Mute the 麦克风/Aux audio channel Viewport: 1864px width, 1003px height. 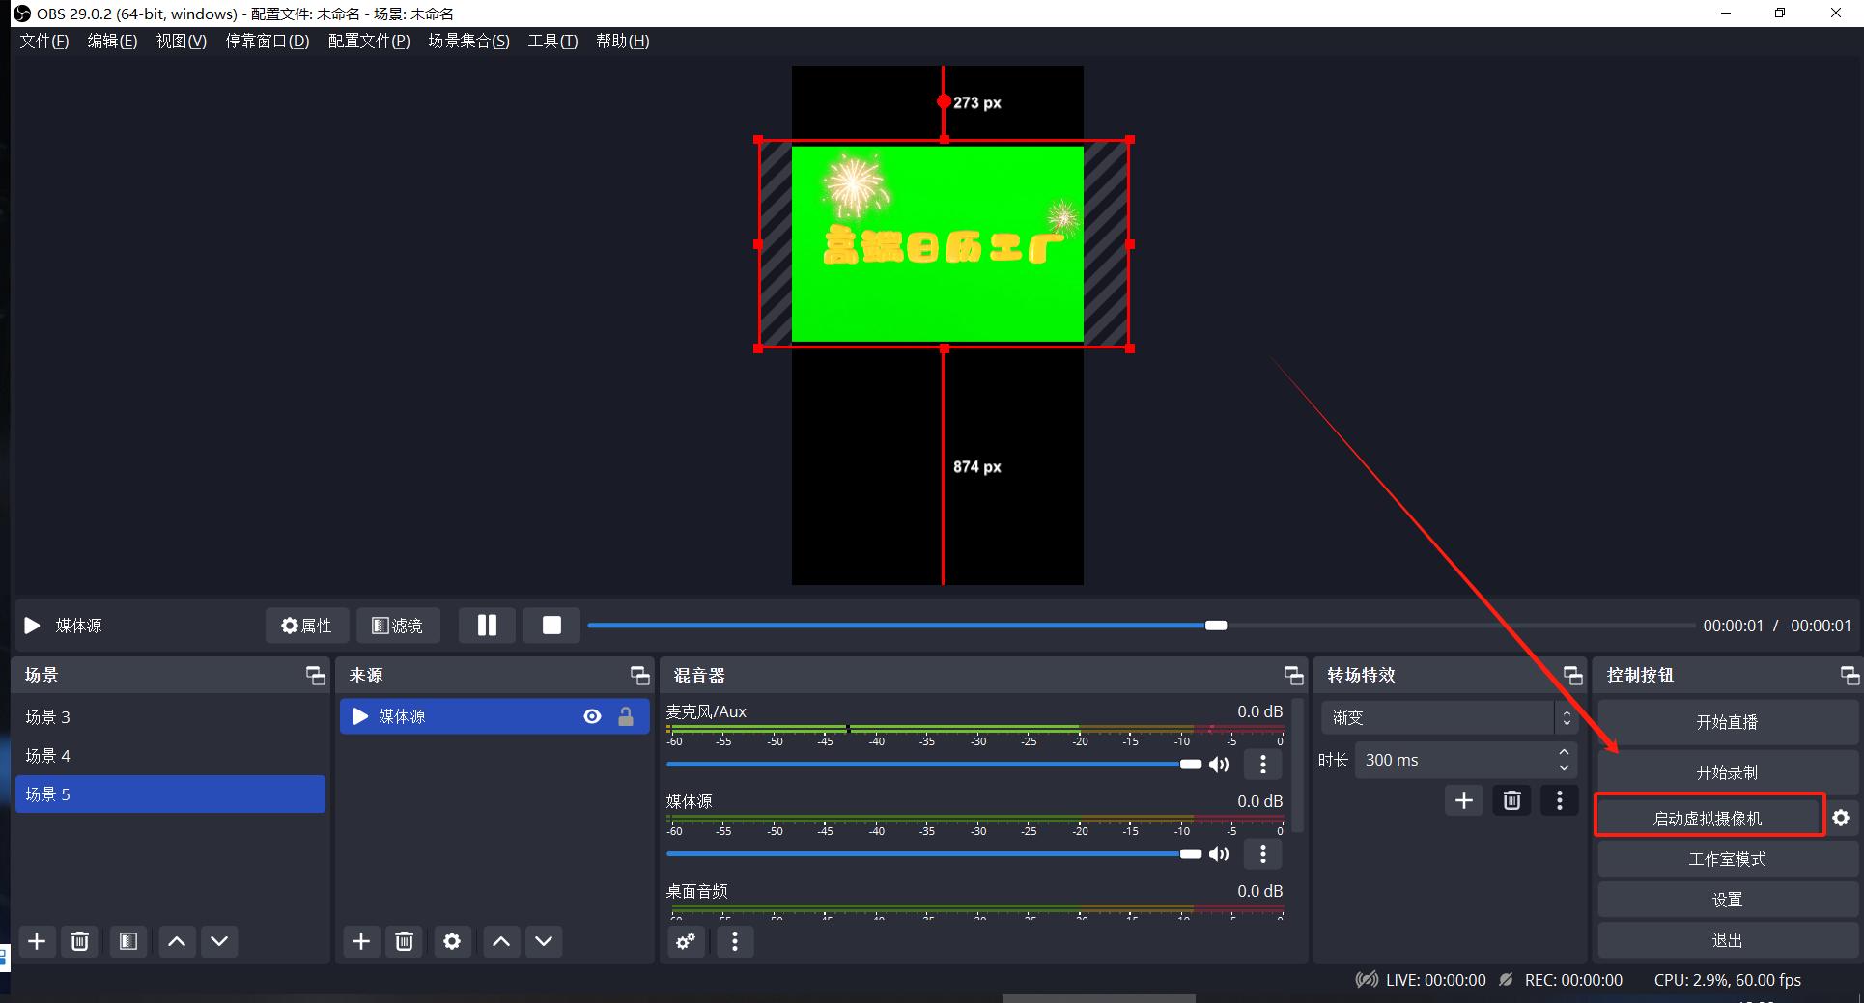[1219, 765]
